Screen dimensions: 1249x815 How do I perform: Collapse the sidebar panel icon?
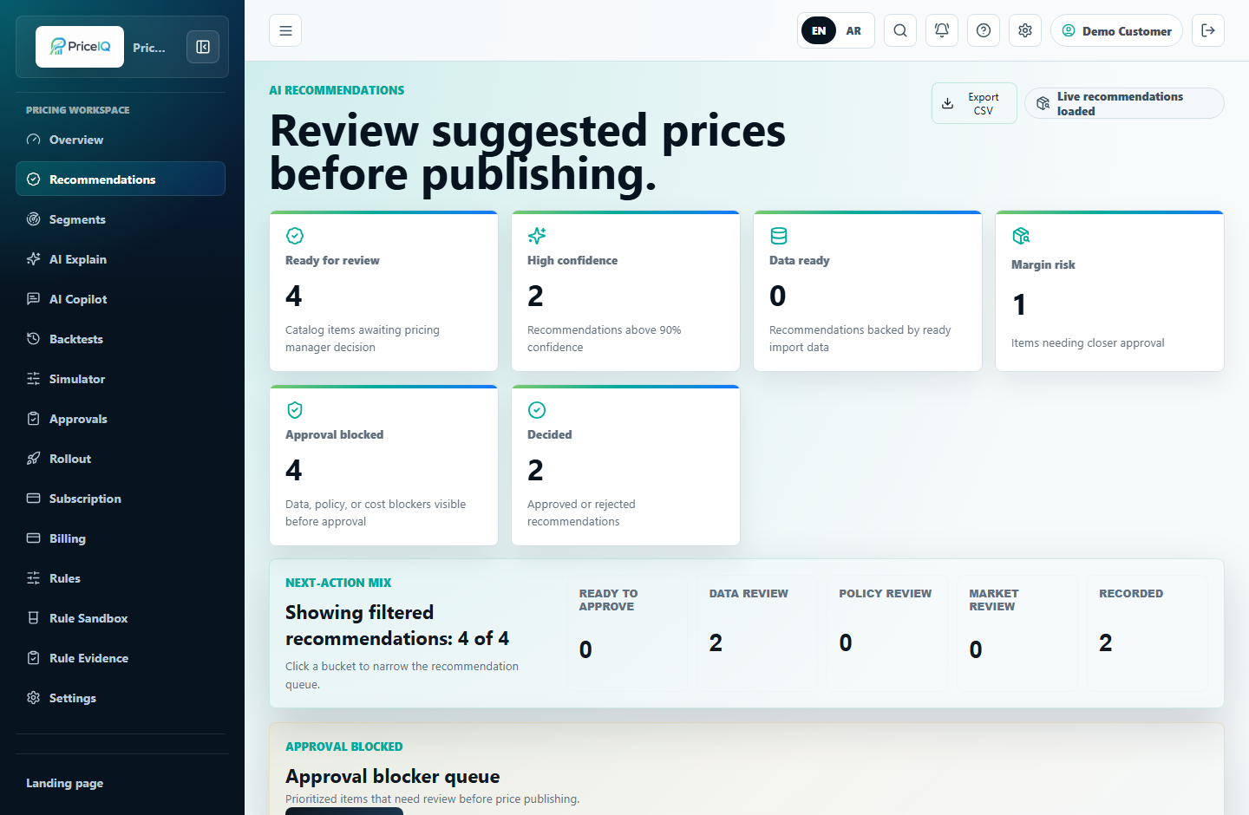203,47
